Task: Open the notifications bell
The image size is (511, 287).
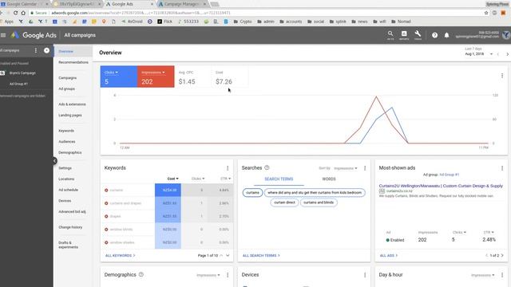Action: [x=446, y=35]
